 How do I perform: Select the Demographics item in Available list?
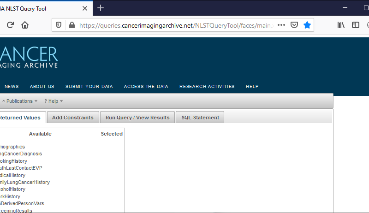(12, 147)
